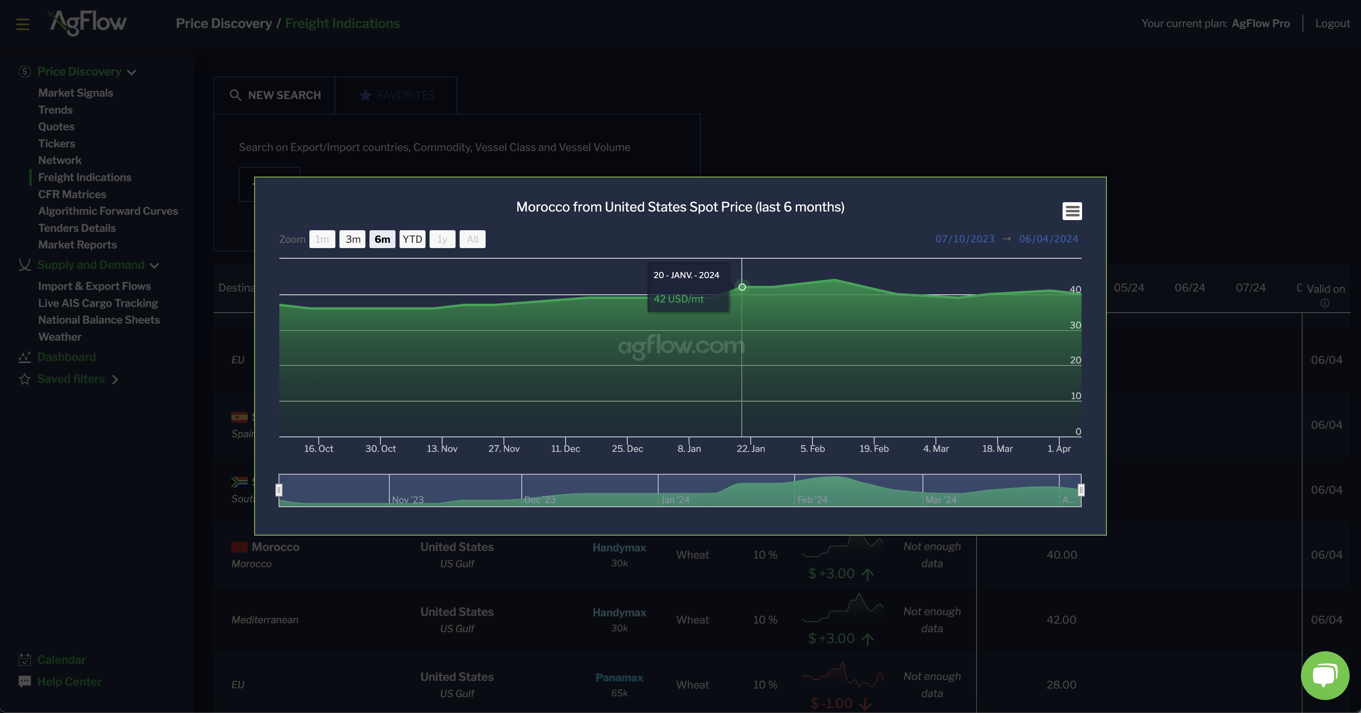This screenshot has width=1361, height=713.
Task: Click the Mediterranean row sparkline chart
Action: 843,608
